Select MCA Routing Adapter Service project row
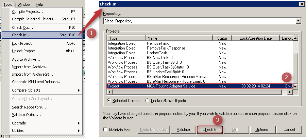 click(200, 86)
